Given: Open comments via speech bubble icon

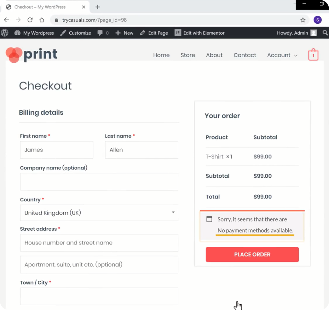Looking at the screenshot, I should 100,33.
